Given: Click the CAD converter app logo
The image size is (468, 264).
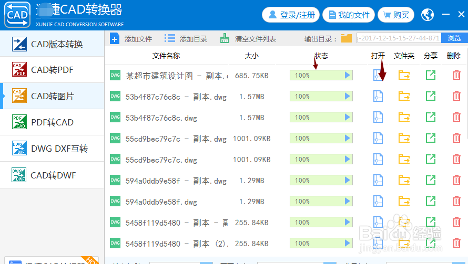Looking at the screenshot, I should click(x=17, y=15).
